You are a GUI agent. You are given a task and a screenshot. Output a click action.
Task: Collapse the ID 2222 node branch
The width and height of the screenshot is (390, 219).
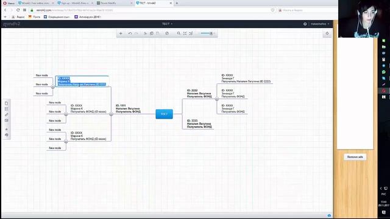(x=217, y=99)
